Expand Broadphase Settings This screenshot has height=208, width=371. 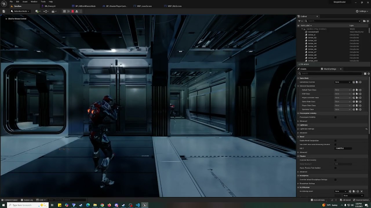pyautogui.click(x=298, y=183)
